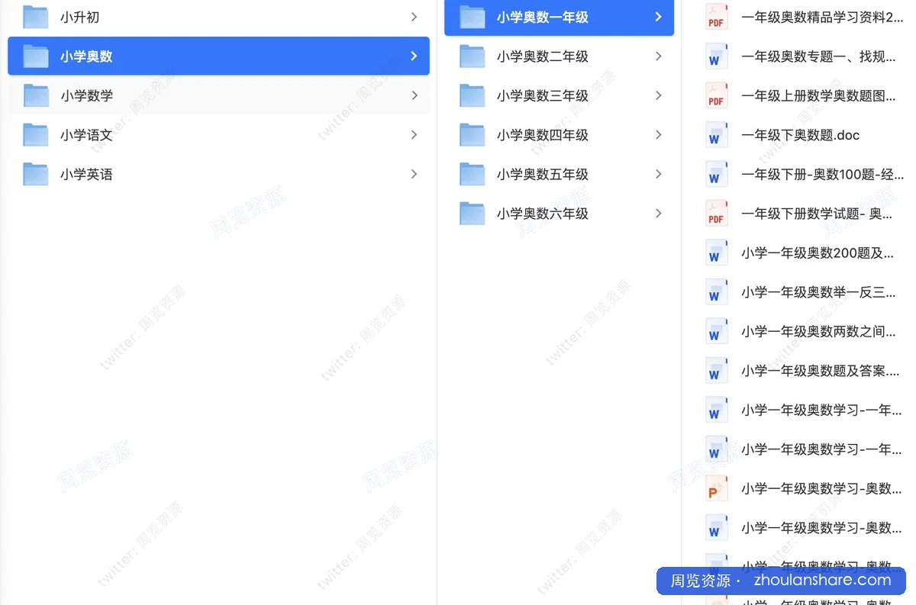
Task: Click the 小学奥数二年级 folder icon
Action: (473, 56)
